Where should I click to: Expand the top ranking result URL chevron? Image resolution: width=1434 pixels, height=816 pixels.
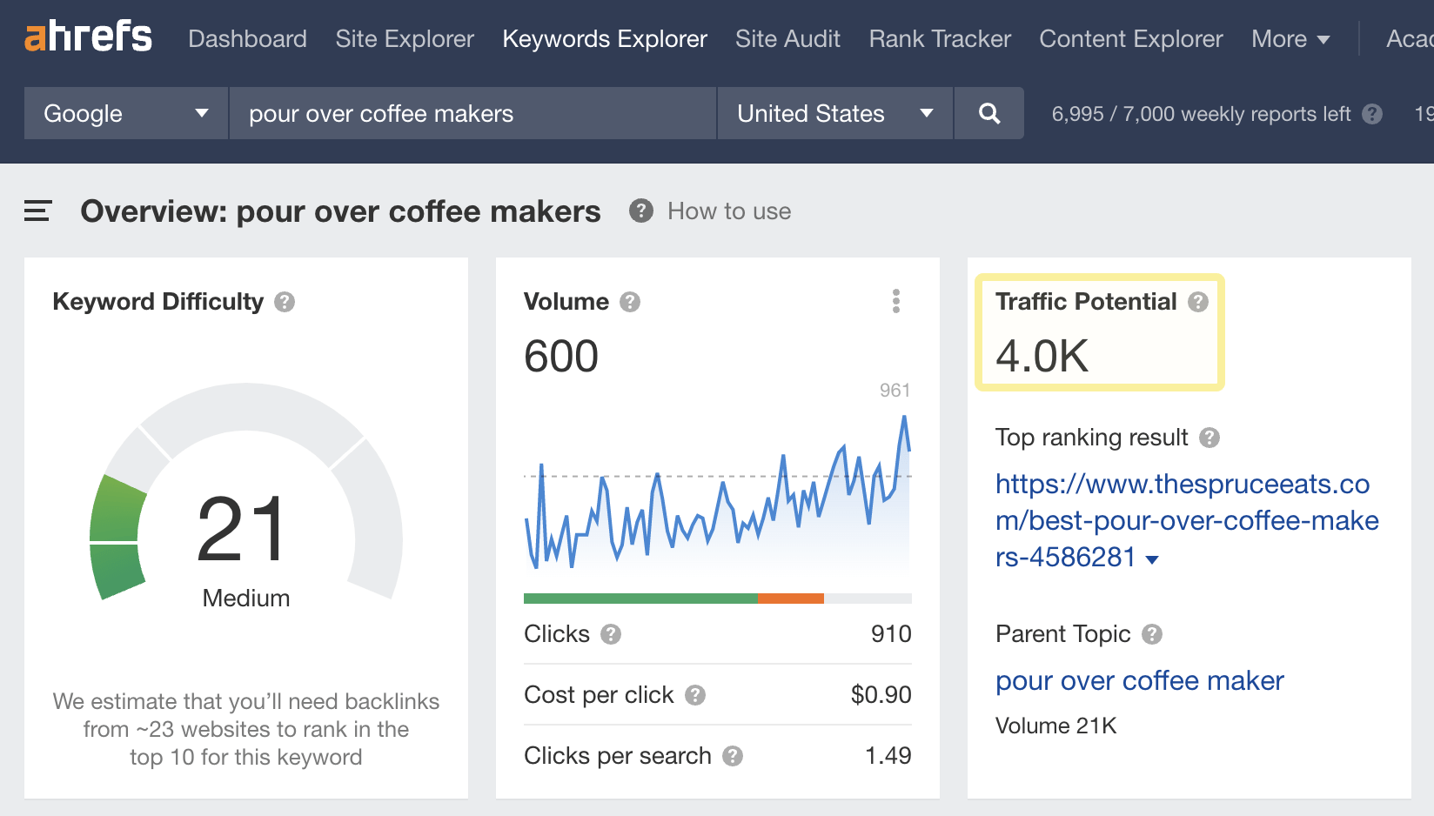tap(1153, 559)
